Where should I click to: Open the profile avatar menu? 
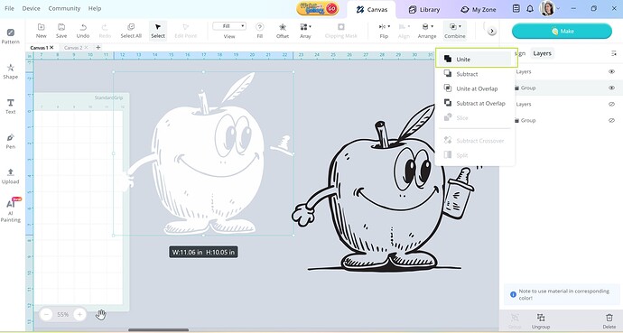[x=547, y=9]
